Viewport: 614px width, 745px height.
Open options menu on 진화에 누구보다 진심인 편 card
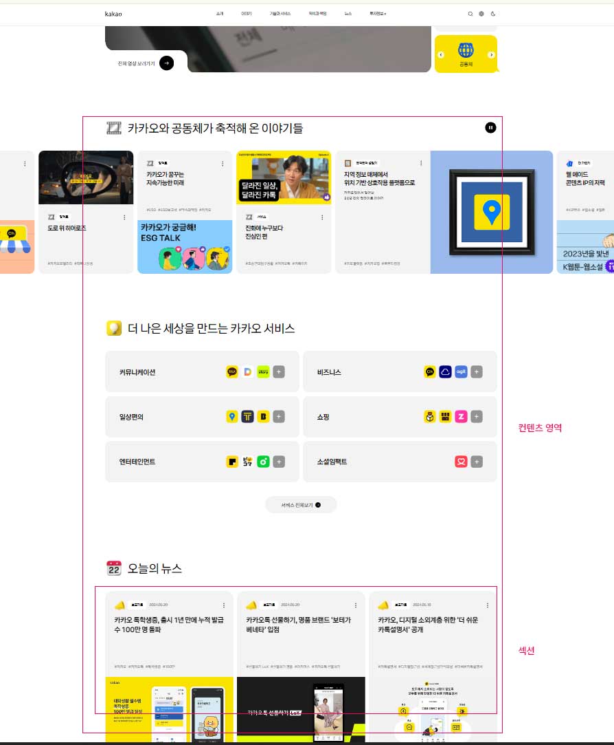pyautogui.click(x=322, y=217)
